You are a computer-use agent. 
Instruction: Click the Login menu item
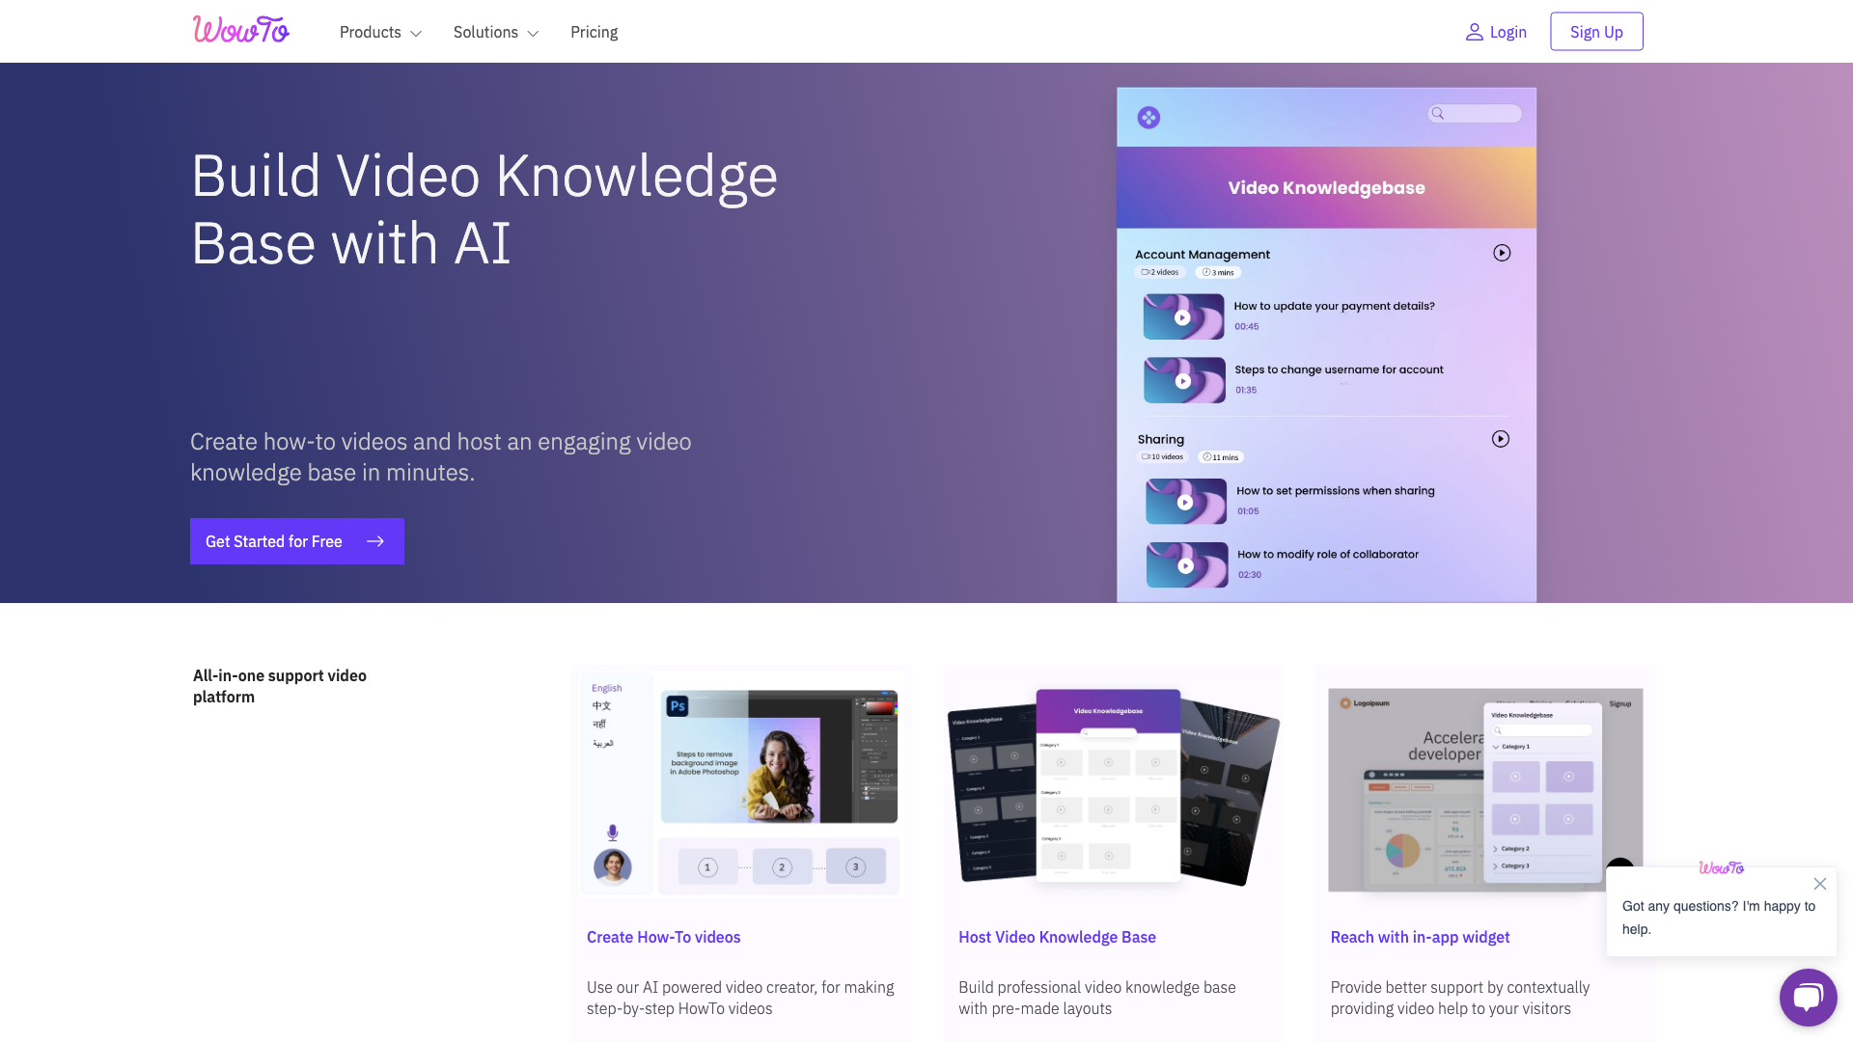pyautogui.click(x=1507, y=31)
